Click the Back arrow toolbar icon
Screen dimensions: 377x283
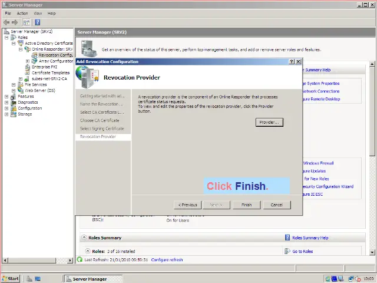tap(6, 22)
